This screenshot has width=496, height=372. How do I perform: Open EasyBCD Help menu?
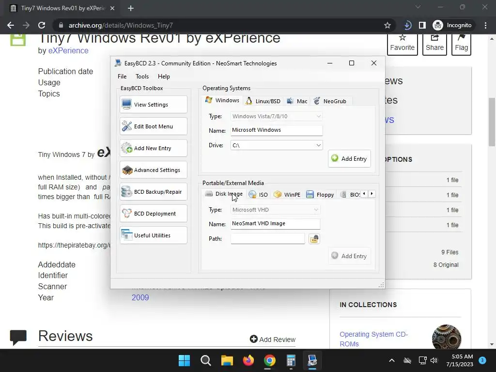pyautogui.click(x=164, y=76)
